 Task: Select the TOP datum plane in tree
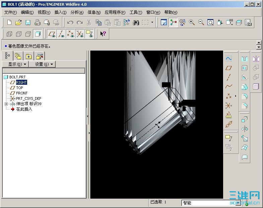[x=19, y=88]
